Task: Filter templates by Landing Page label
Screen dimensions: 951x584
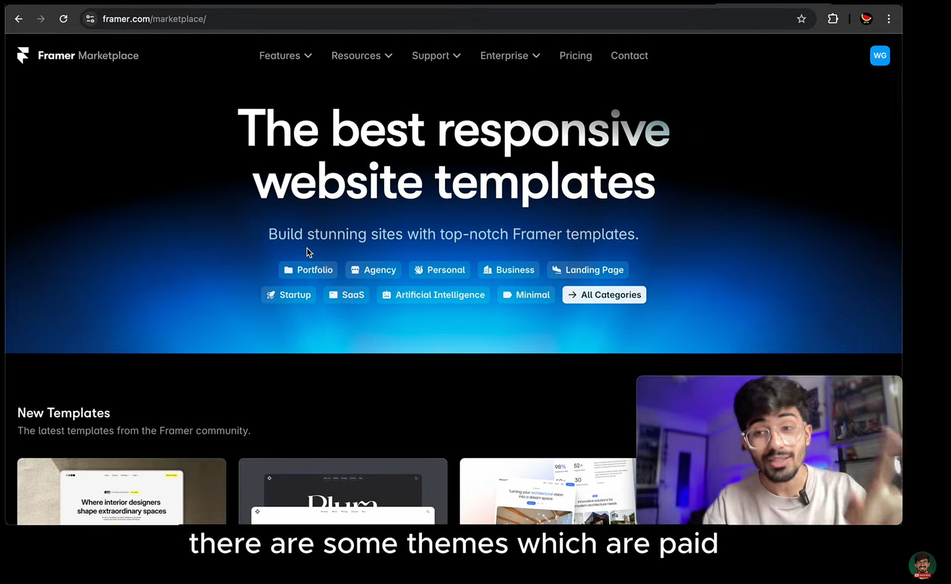Action: pyautogui.click(x=594, y=270)
